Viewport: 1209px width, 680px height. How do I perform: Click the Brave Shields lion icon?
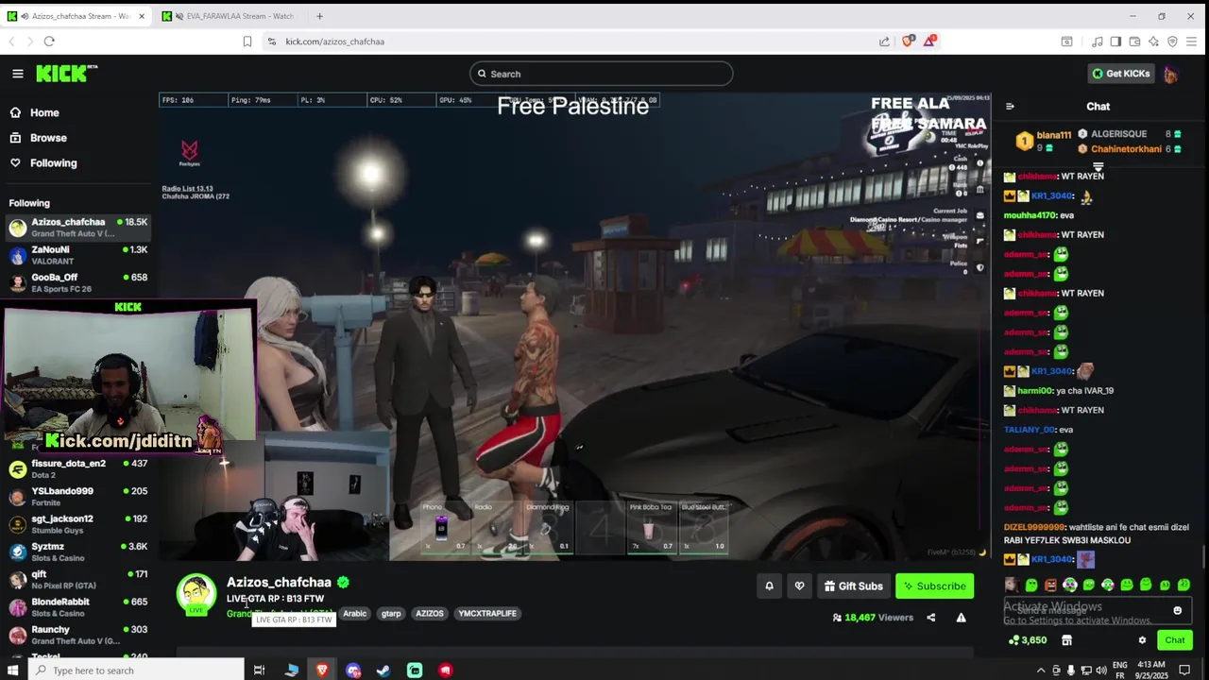pos(908,42)
